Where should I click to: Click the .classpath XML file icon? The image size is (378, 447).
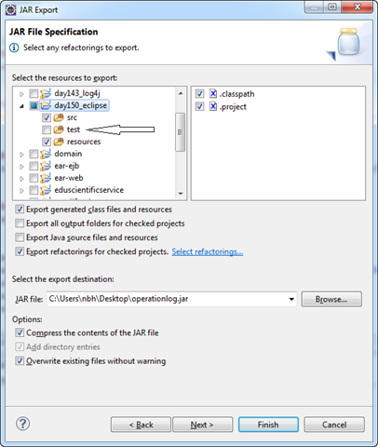213,93
